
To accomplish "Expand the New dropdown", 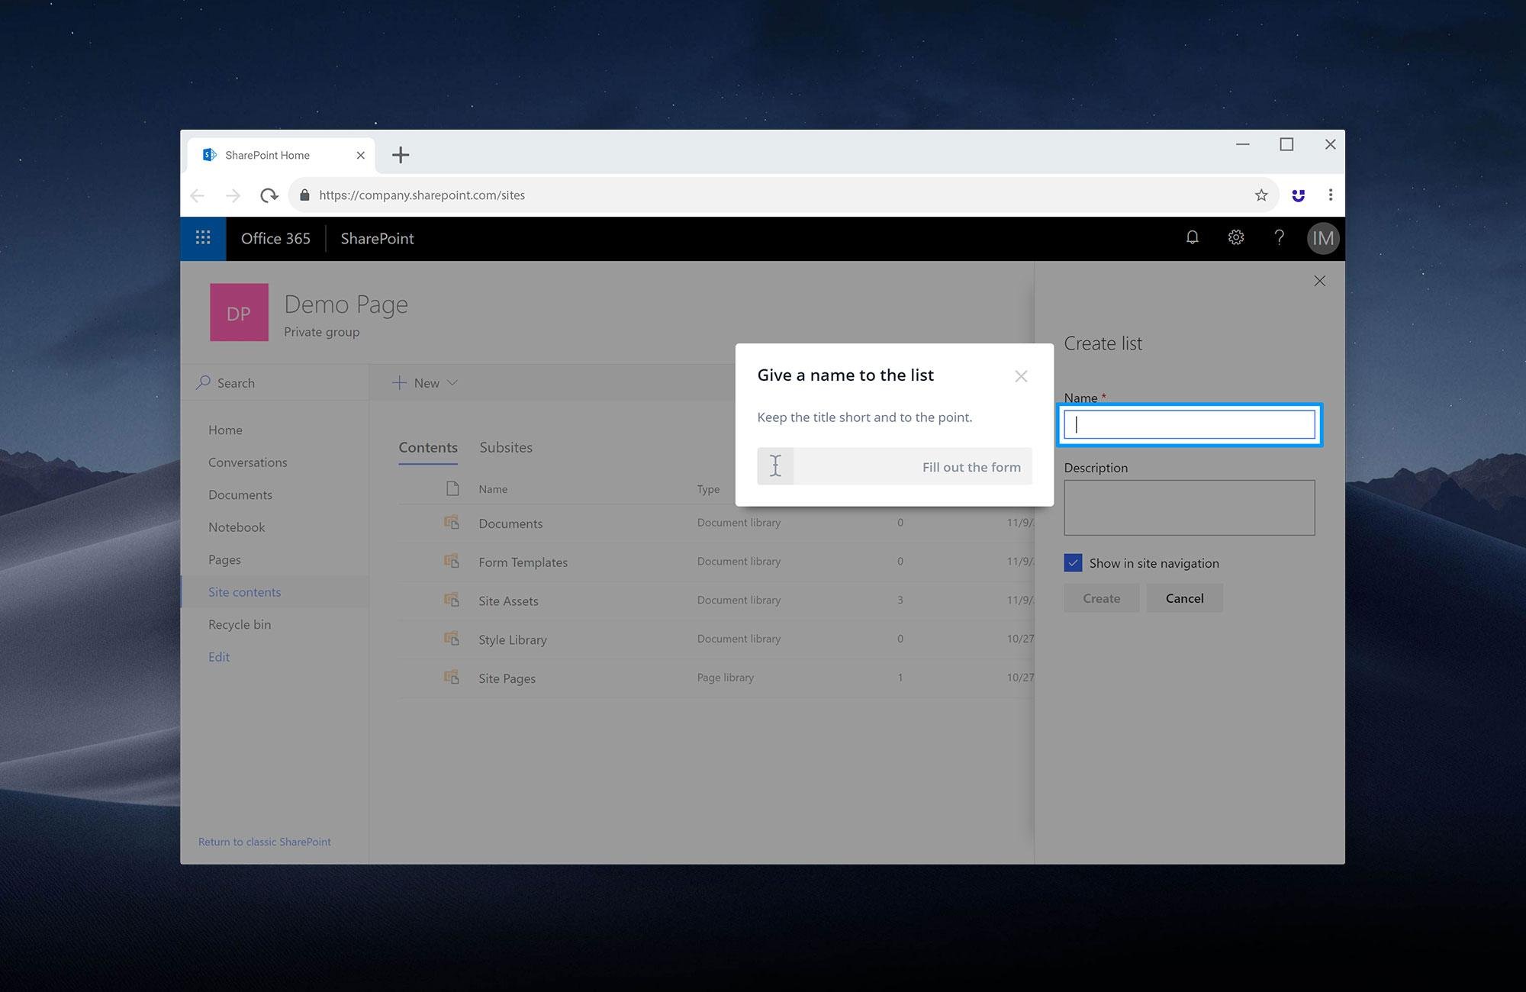I will pos(425,383).
